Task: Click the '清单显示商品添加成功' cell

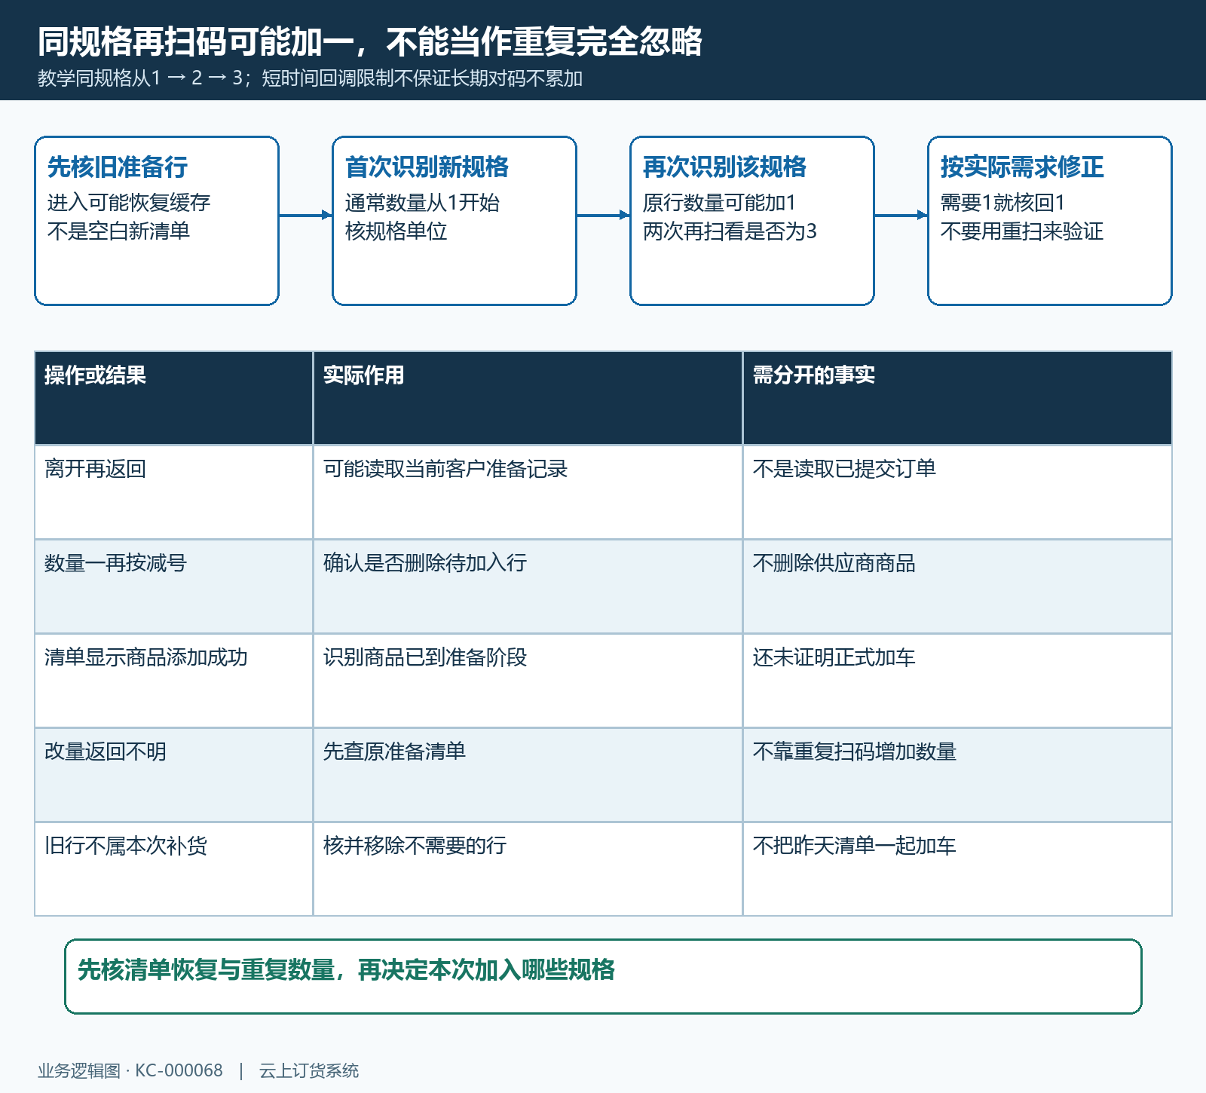Action: click(x=173, y=681)
